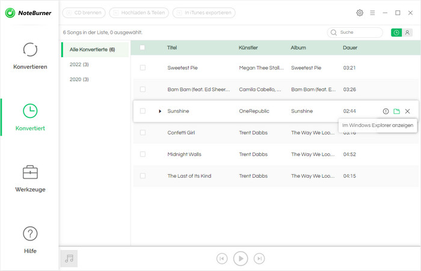Image resolution: width=421 pixels, height=271 pixels.
Task: Click the music note icon in the player bar
Action: click(69, 258)
